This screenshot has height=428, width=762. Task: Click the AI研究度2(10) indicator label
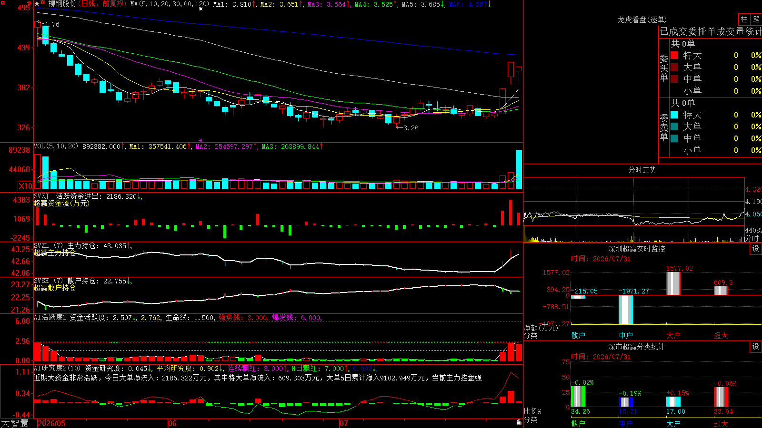[x=58, y=368]
